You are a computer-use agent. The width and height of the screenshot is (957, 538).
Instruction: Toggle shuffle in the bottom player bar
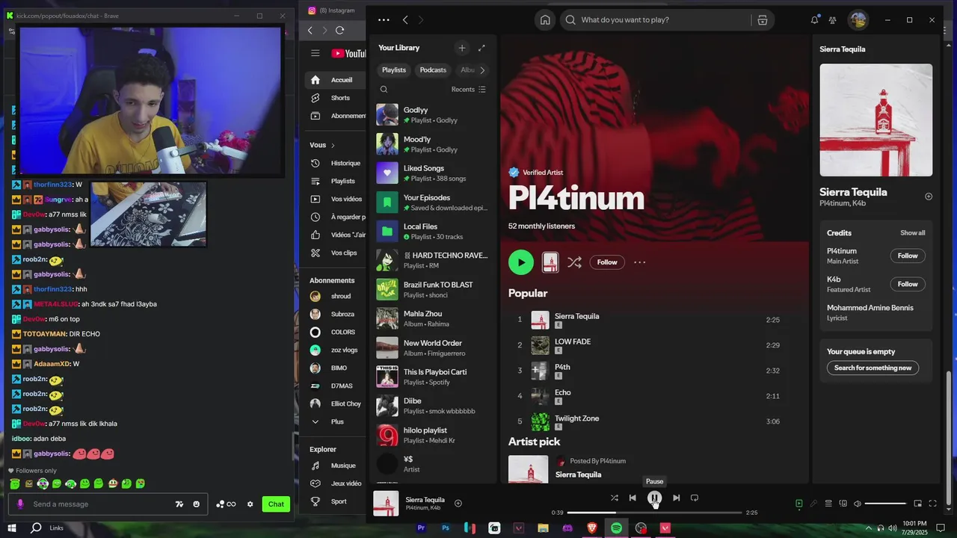[x=614, y=498]
